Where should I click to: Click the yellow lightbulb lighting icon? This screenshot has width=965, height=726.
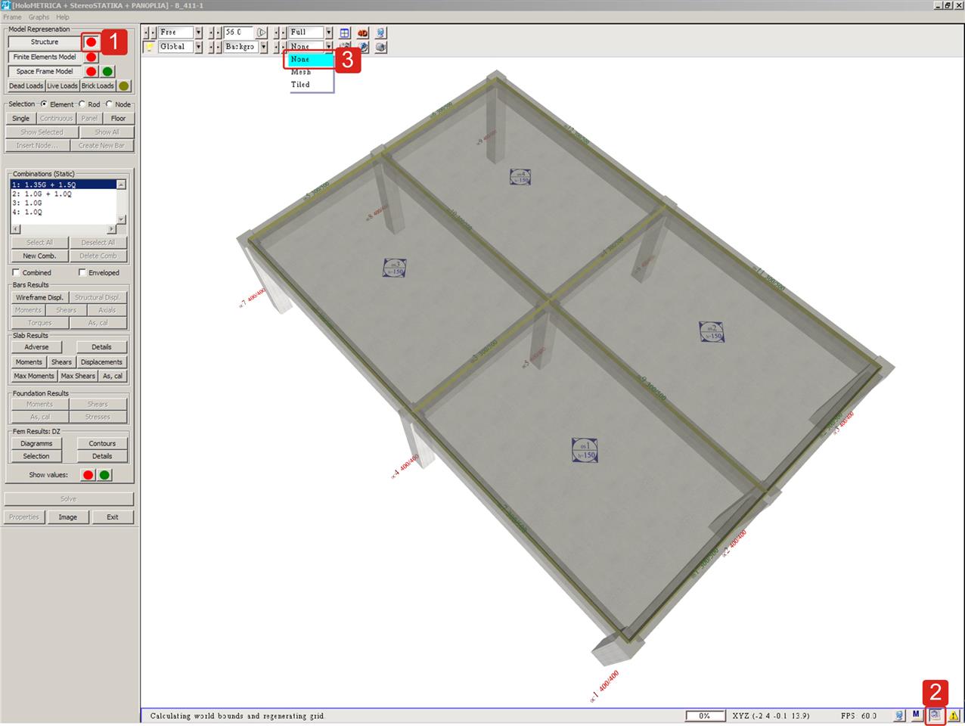148,46
